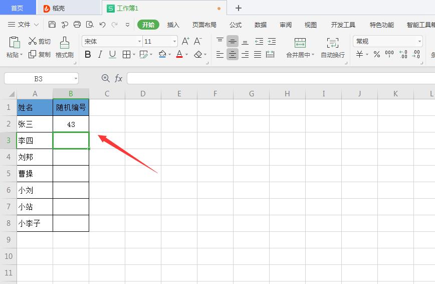This screenshot has height=284, width=435.
Task: Switch to the 插入 ribbon tab
Action: pyautogui.click(x=173, y=25)
